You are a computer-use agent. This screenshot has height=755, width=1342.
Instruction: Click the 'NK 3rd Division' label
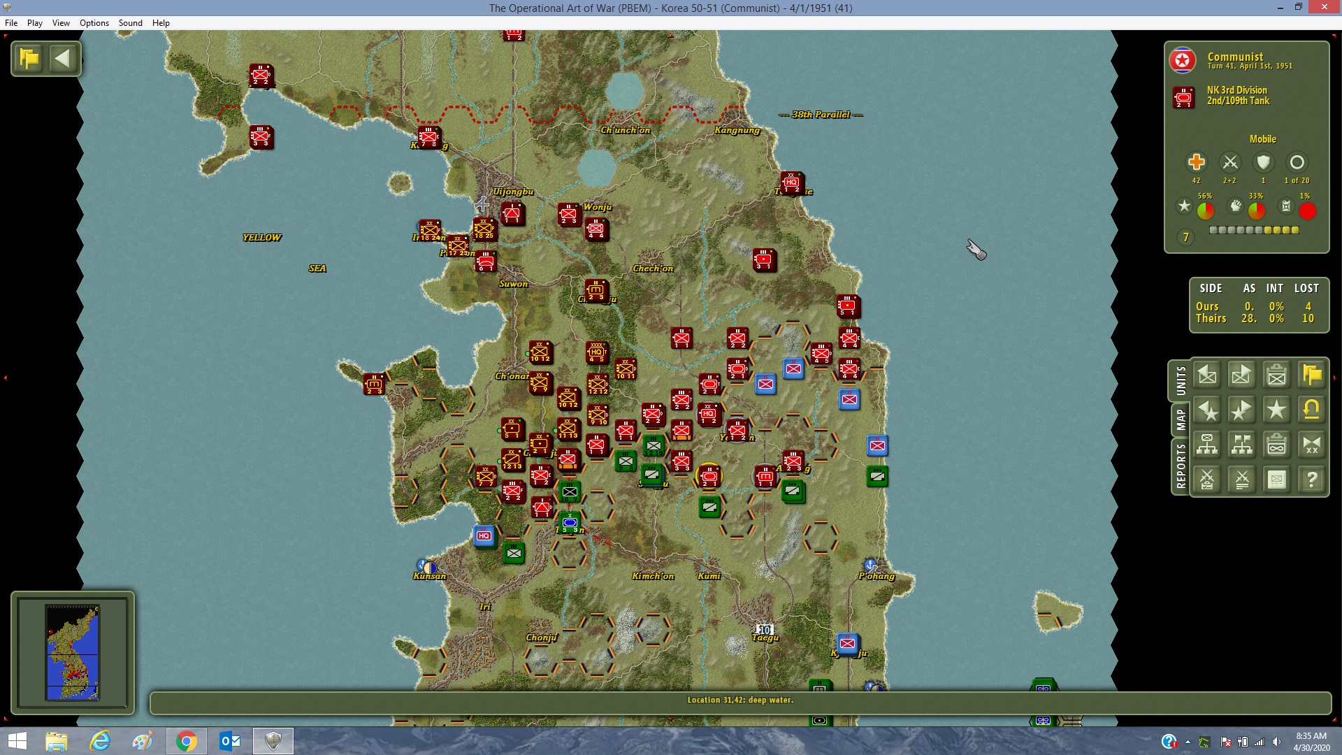pos(1236,90)
